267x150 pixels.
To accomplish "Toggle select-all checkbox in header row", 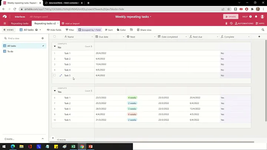I will pos(55,36).
